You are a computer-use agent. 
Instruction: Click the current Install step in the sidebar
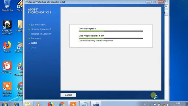click(x=34, y=43)
